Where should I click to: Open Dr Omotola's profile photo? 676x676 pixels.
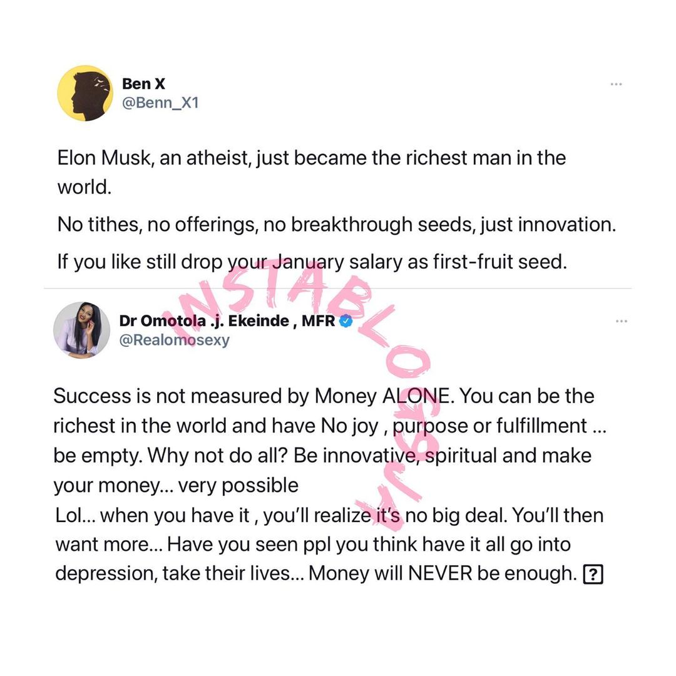78,330
